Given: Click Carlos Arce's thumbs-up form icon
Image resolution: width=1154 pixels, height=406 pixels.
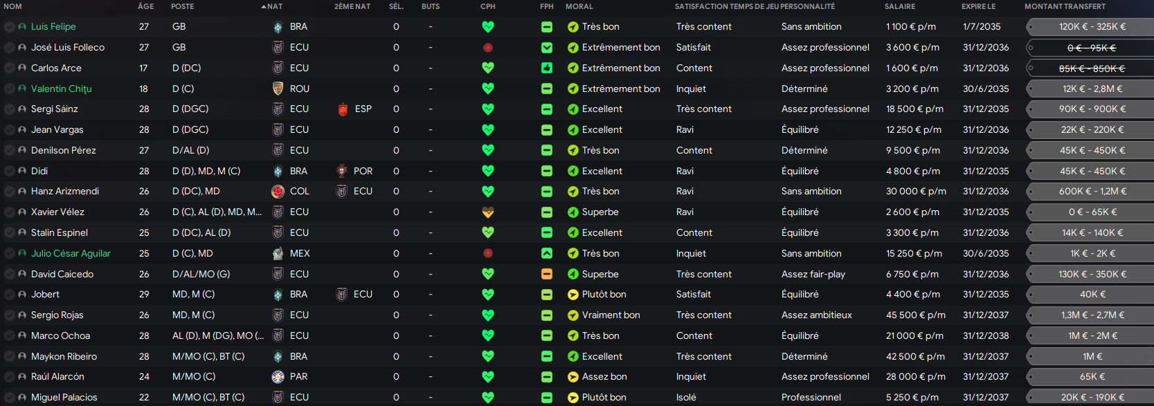Looking at the screenshot, I should pyautogui.click(x=547, y=68).
